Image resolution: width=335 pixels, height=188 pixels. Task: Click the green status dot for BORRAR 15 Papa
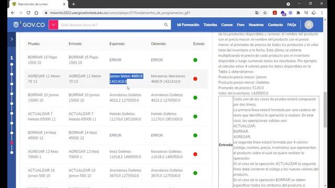tap(195, 60)
